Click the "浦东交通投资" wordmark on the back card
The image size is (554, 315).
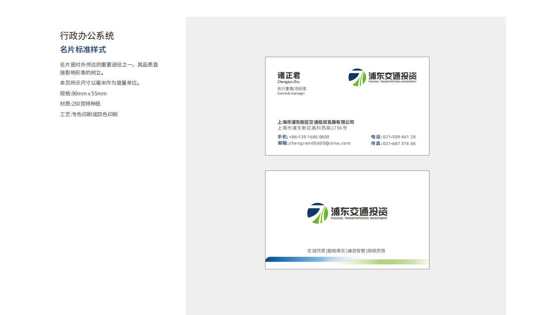click(x=359, y=211)
